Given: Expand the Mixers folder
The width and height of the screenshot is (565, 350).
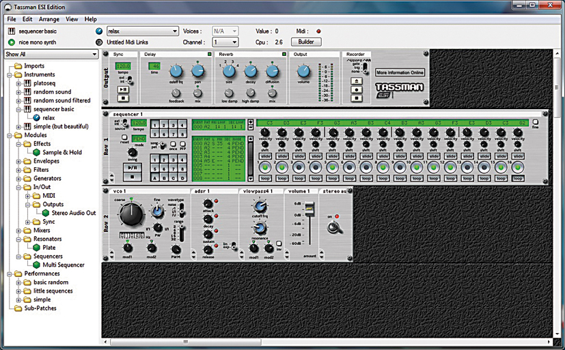Looking at the screenshot, I should point(18,230).
